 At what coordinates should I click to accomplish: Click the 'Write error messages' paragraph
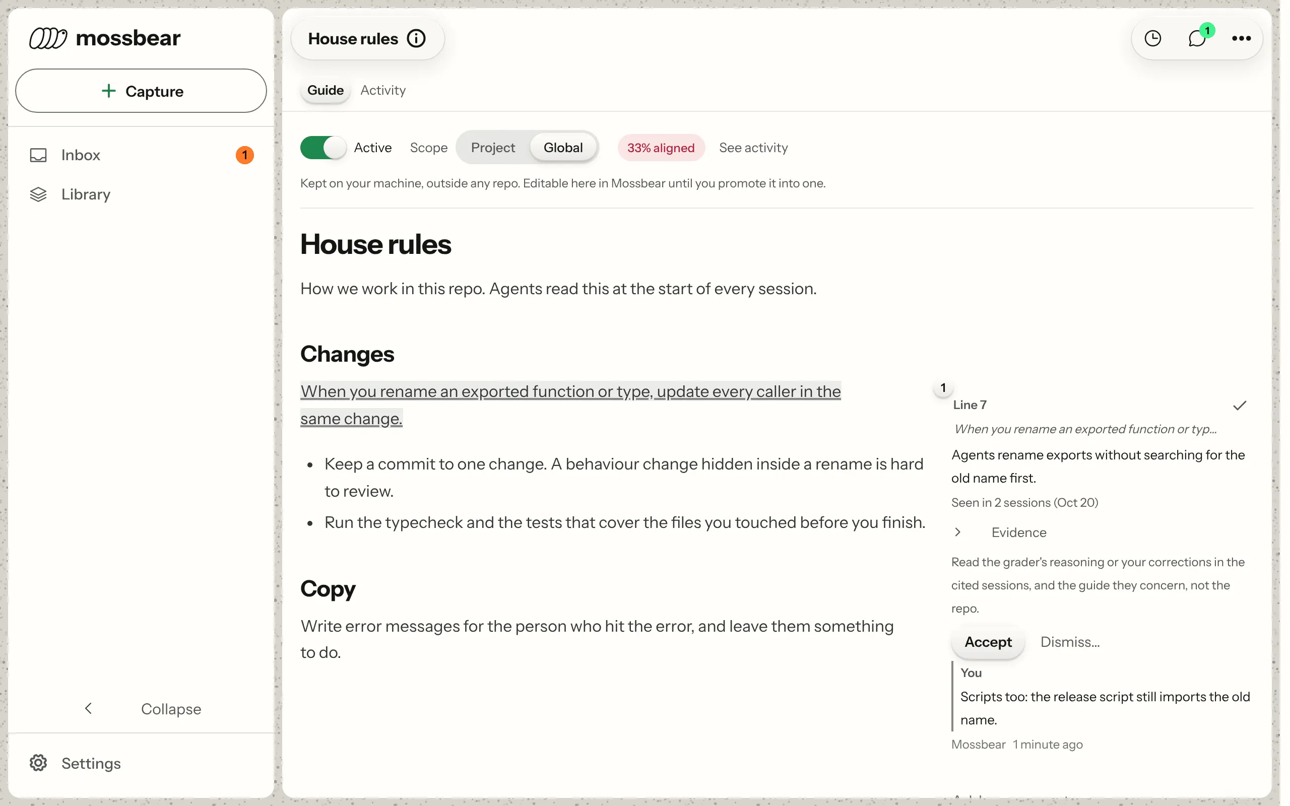pyautogui.click(x=597, y=639)
